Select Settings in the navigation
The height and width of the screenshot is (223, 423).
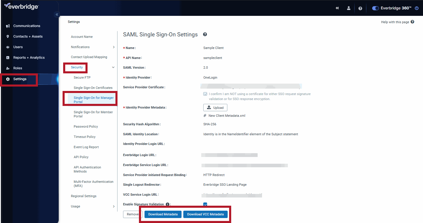20,79
